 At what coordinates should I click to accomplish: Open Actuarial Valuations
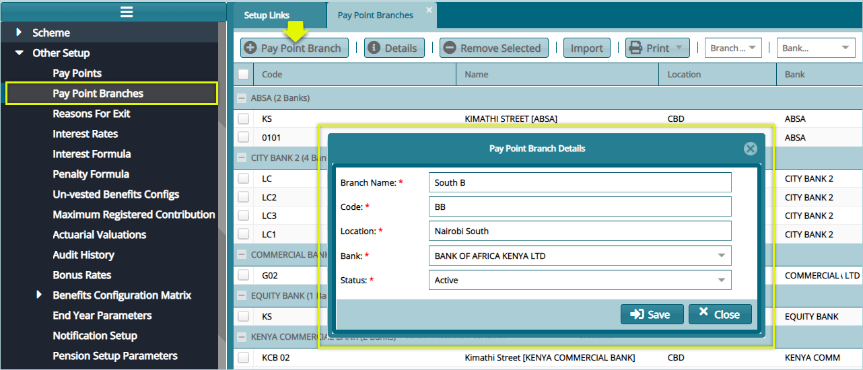tap(100, 235)
